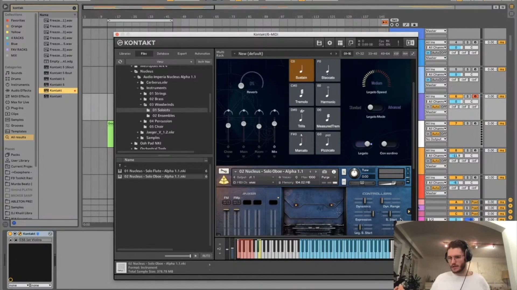Click the refresh icon in Files browser
The width and height of the screenshot is (517, 290).
click(x=120, y=62)
